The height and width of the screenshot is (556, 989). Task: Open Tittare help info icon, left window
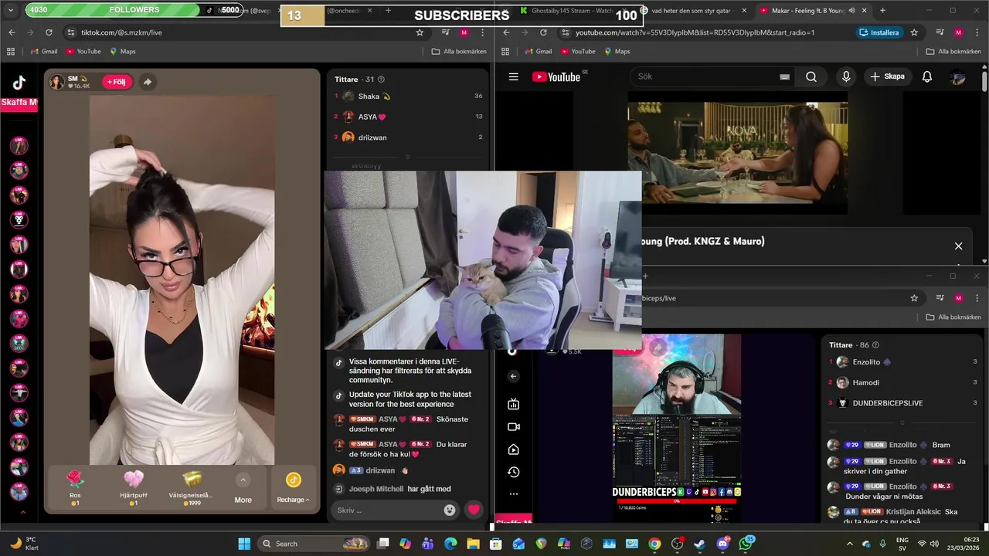point(381,80)
